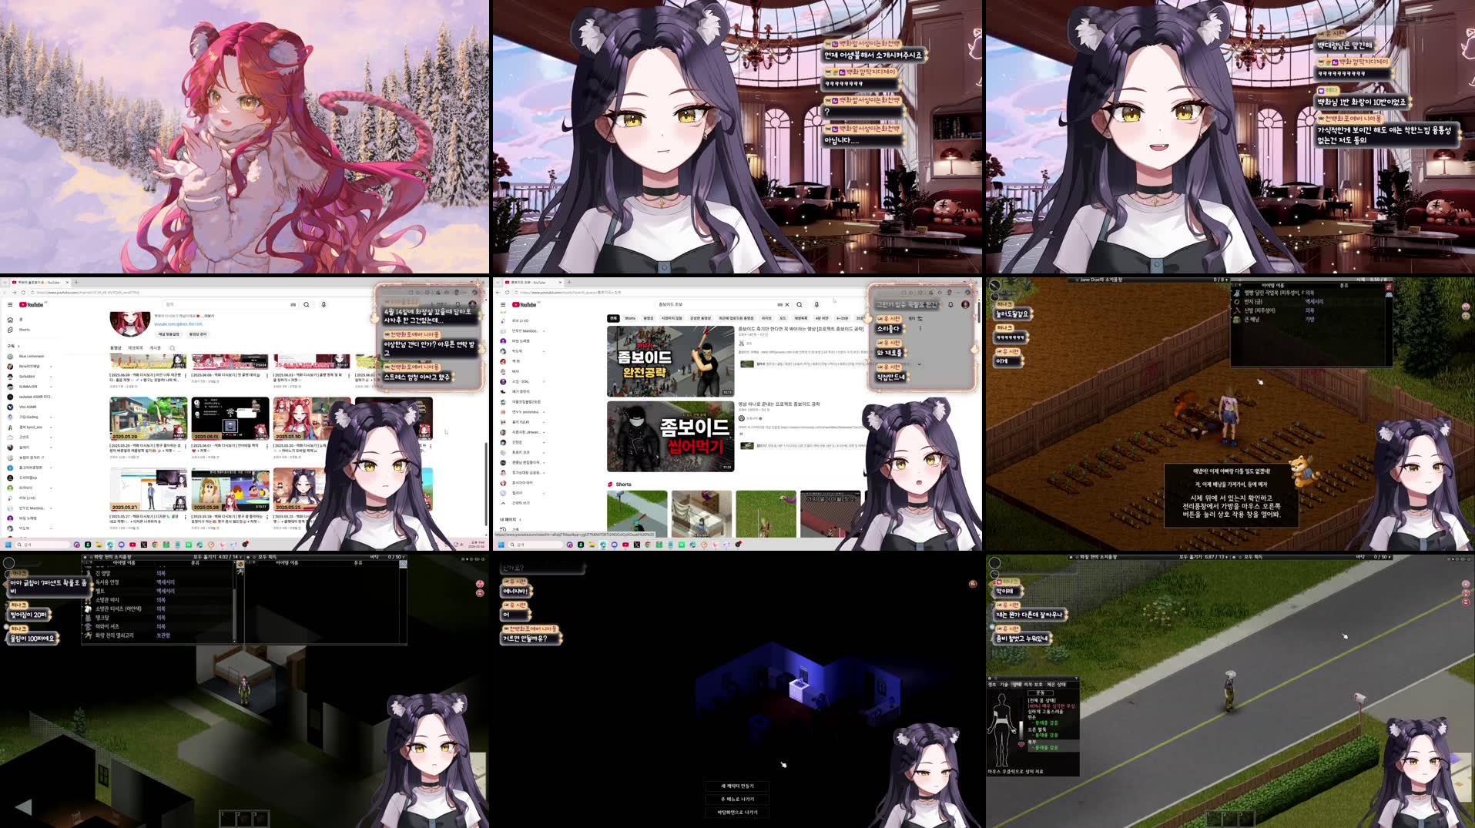Viewport: 1475px width, 828px height.
Task: Switch to the 재생목록 (Playlists) channel tab
Action: coord(136,348)
